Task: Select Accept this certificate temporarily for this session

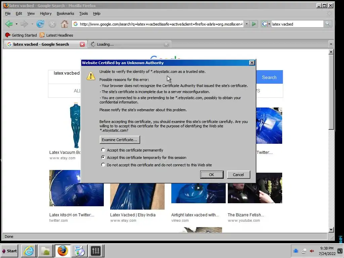Action: tap(103, 157)
